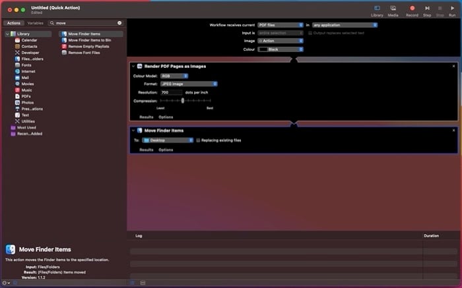This screenshot has width=462, height=288.
Task: Click the Stop toolbar button
Action: click(440, 11)
